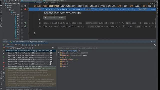The height and width of the screenshot is (90, 160).
Task: Open Debug panel gear options
Action: (152, 42)
